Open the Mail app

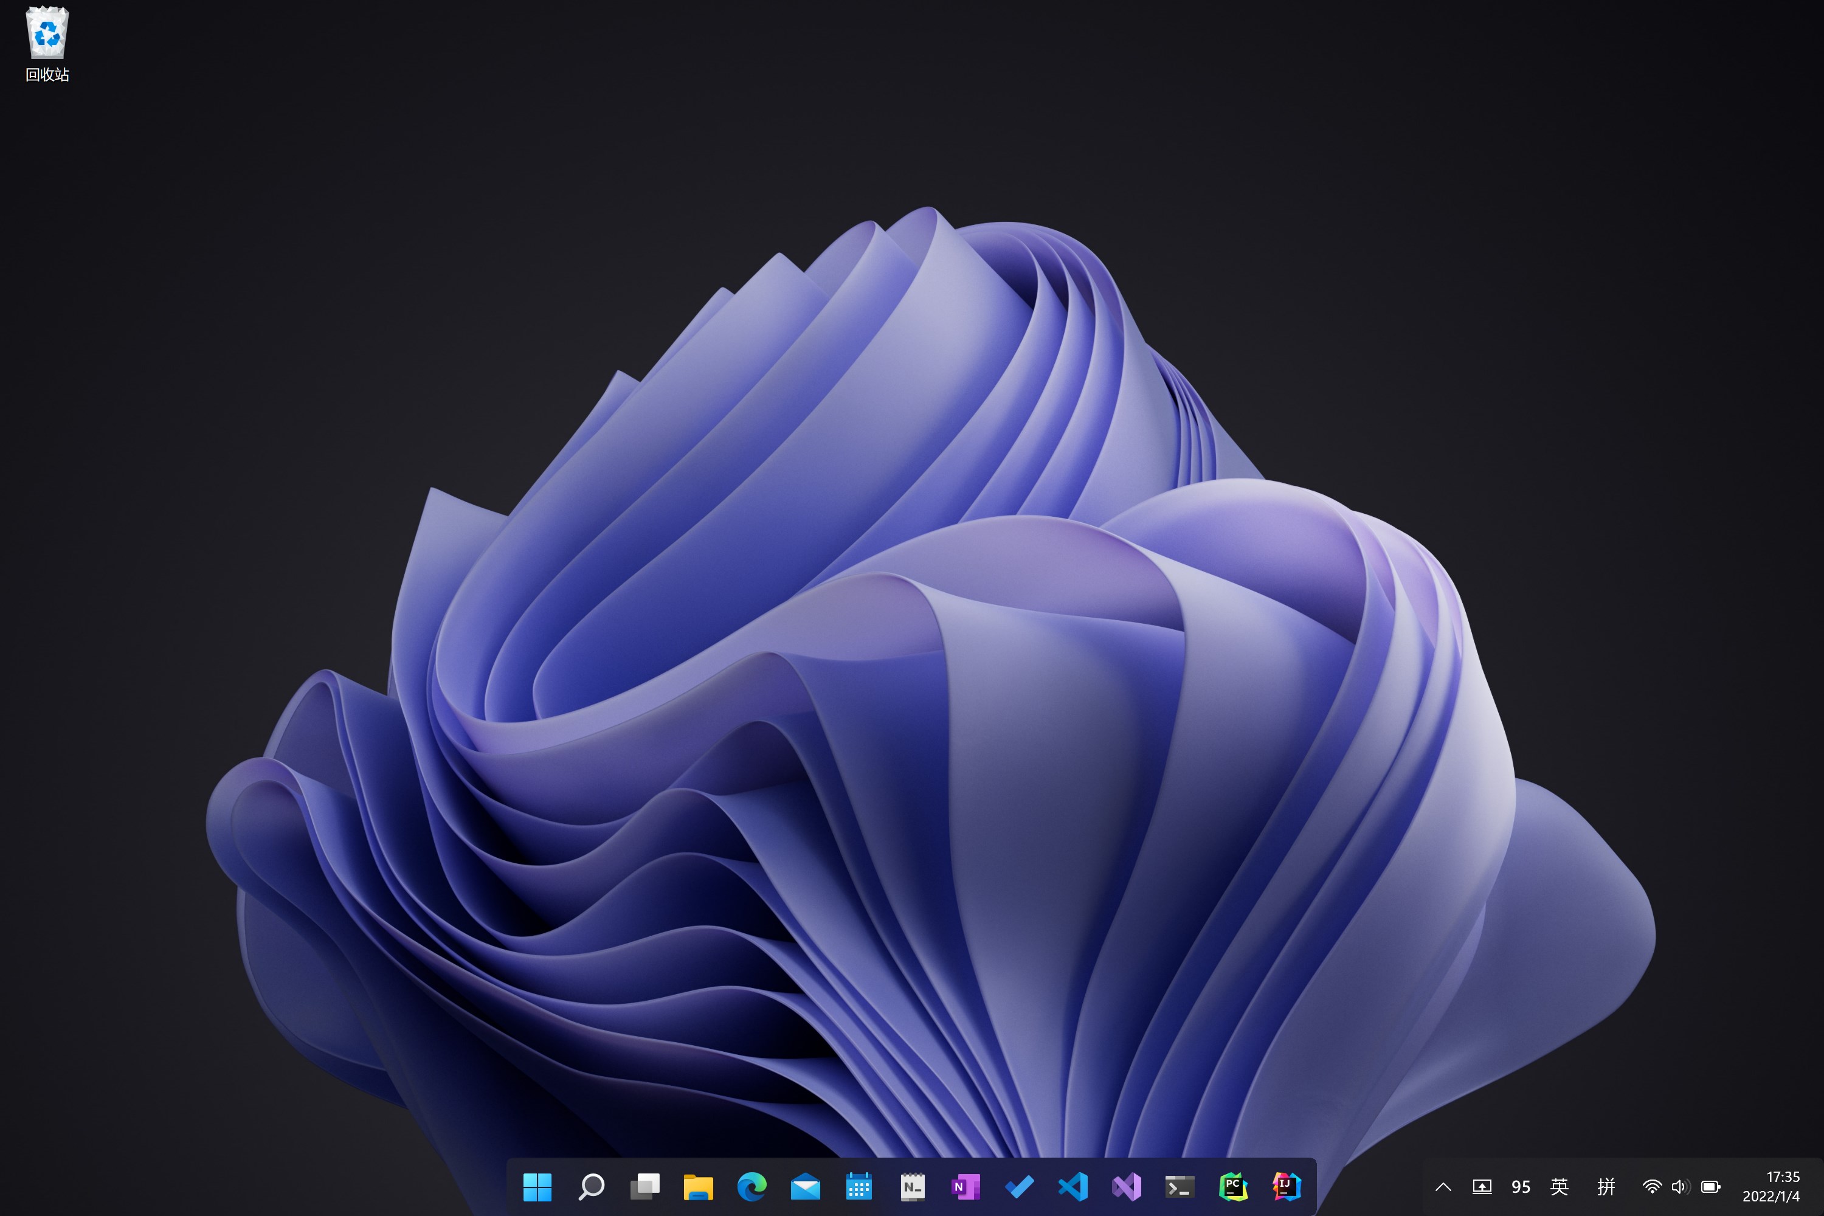click(x=805, y=1186)
